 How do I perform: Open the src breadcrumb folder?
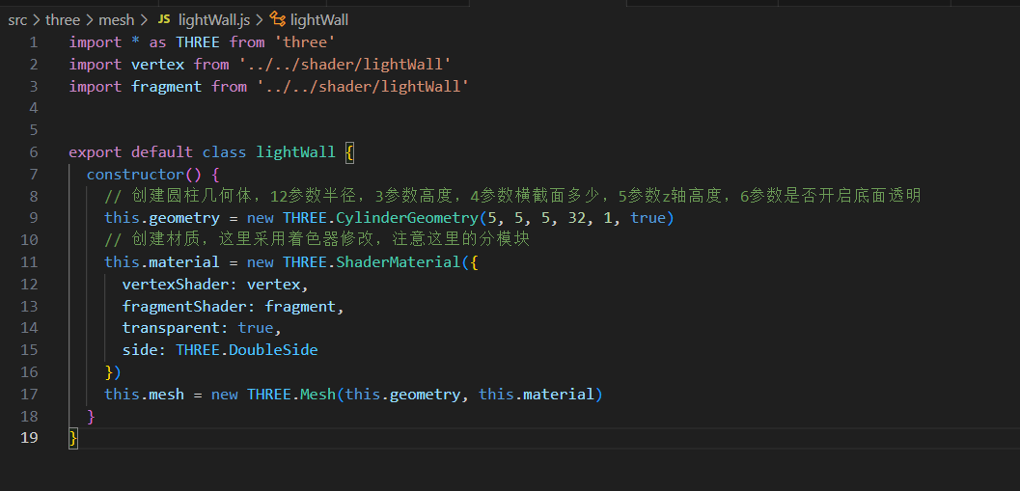17,19
